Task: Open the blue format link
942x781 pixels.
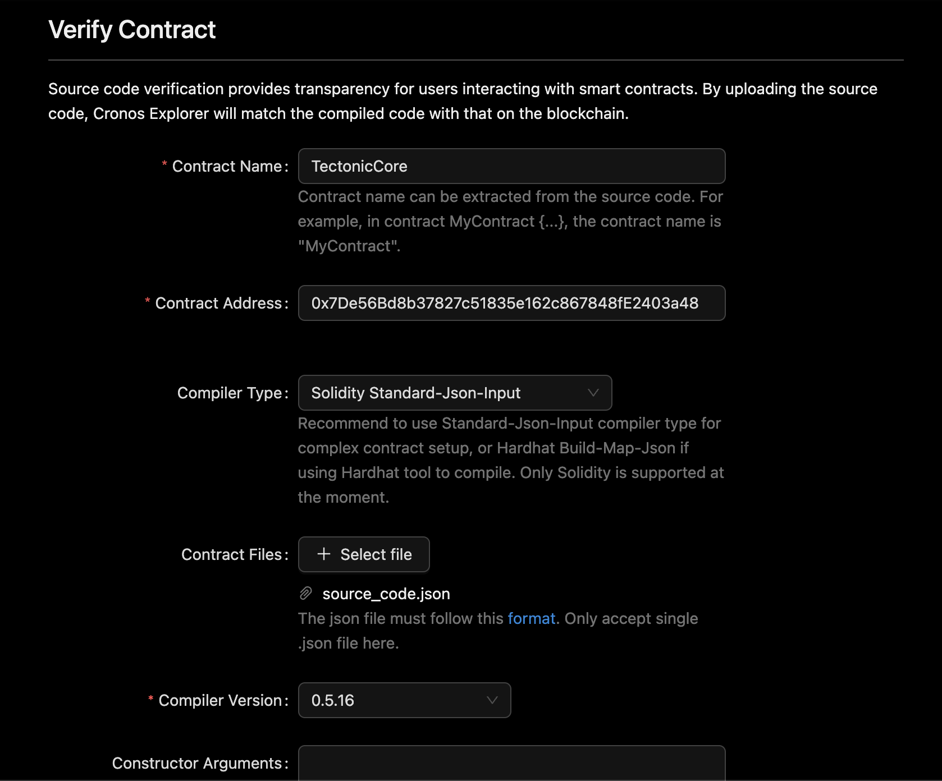Action: pyautogui.click(x=531, y=618)
